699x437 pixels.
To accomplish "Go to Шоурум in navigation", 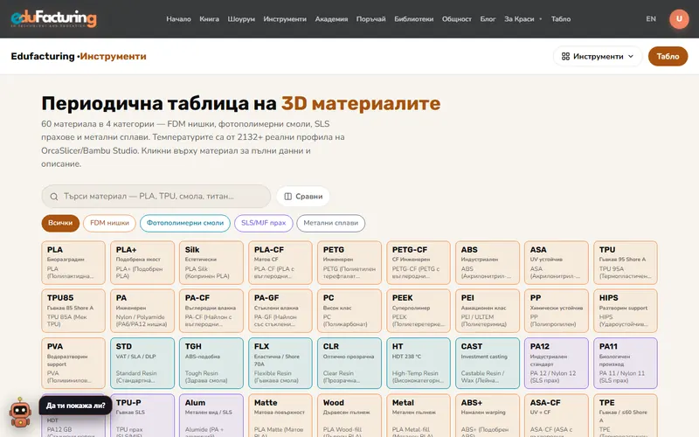I will coord(241,18).
